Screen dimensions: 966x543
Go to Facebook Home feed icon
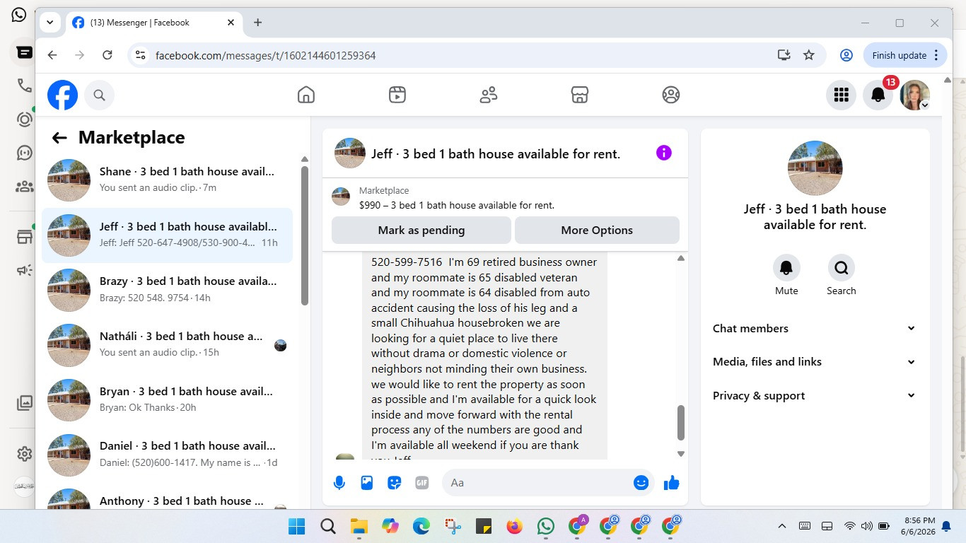[305, 95]
